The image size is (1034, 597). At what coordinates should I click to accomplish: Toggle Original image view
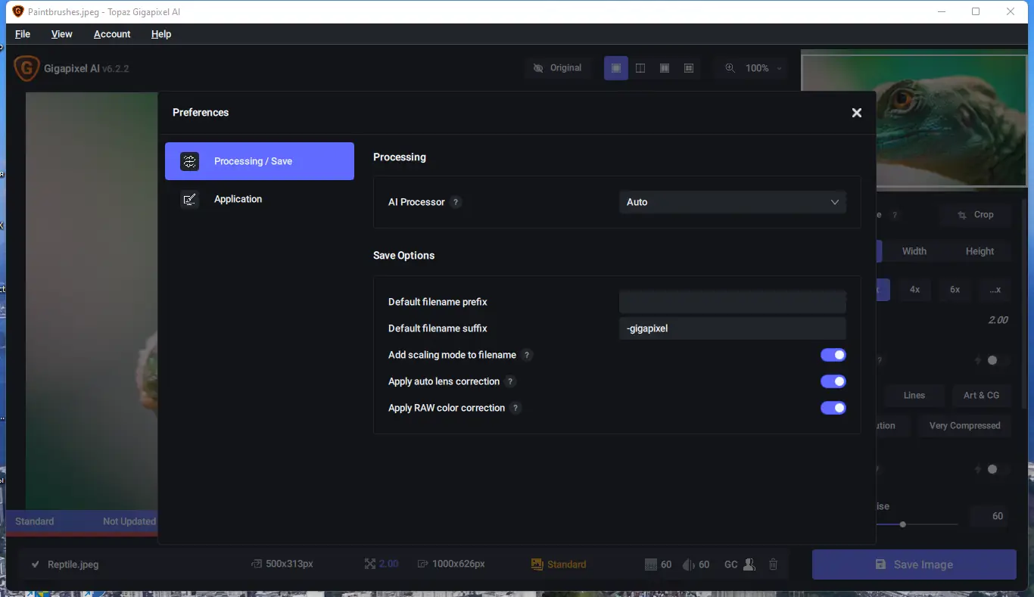(558, 68)
